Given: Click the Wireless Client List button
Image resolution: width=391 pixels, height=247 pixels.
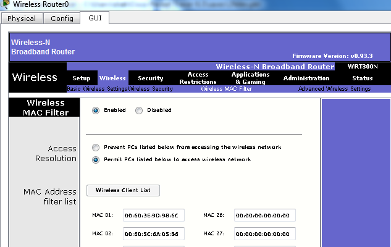Looking at the screenshot, I should tap(123, 190).
